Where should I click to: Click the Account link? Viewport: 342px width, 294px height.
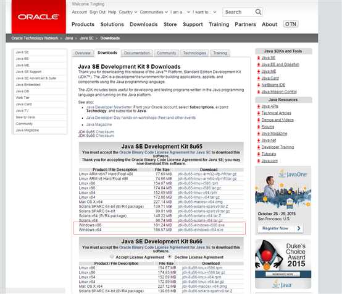tap(80, 12)
